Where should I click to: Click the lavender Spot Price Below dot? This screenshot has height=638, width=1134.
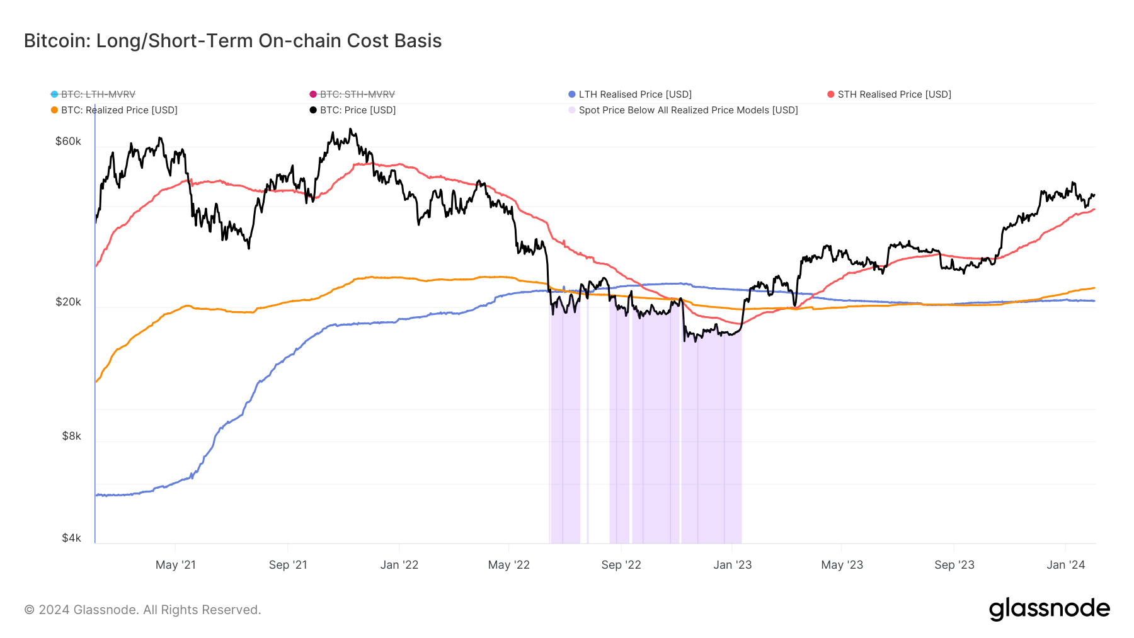pos(572,110)
